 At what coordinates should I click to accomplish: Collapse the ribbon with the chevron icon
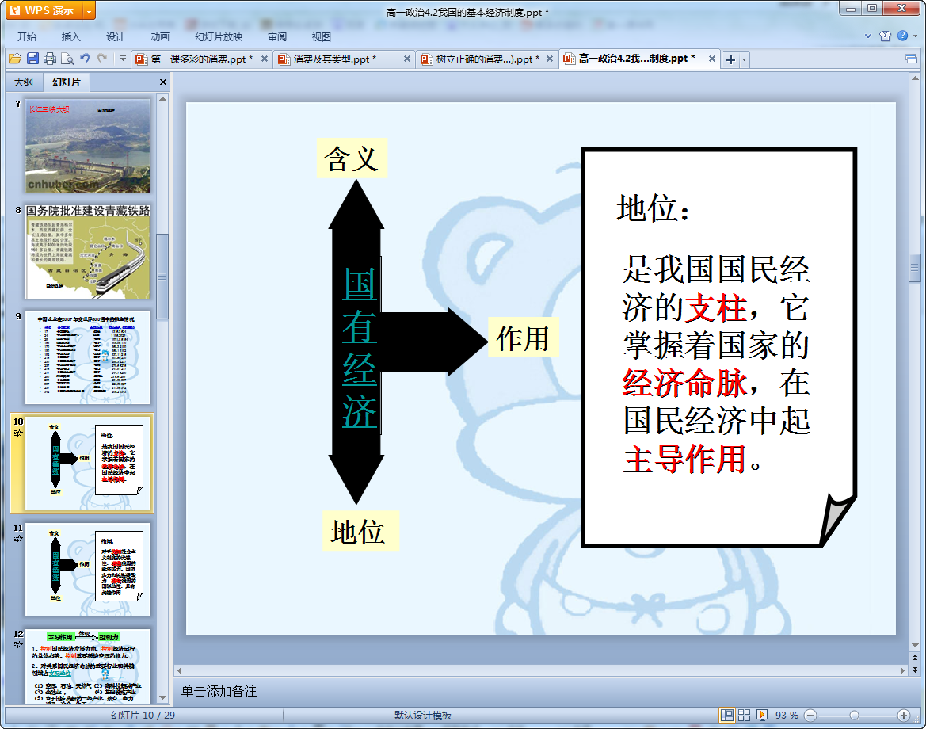pyautogui.click(x=868, y=36)
